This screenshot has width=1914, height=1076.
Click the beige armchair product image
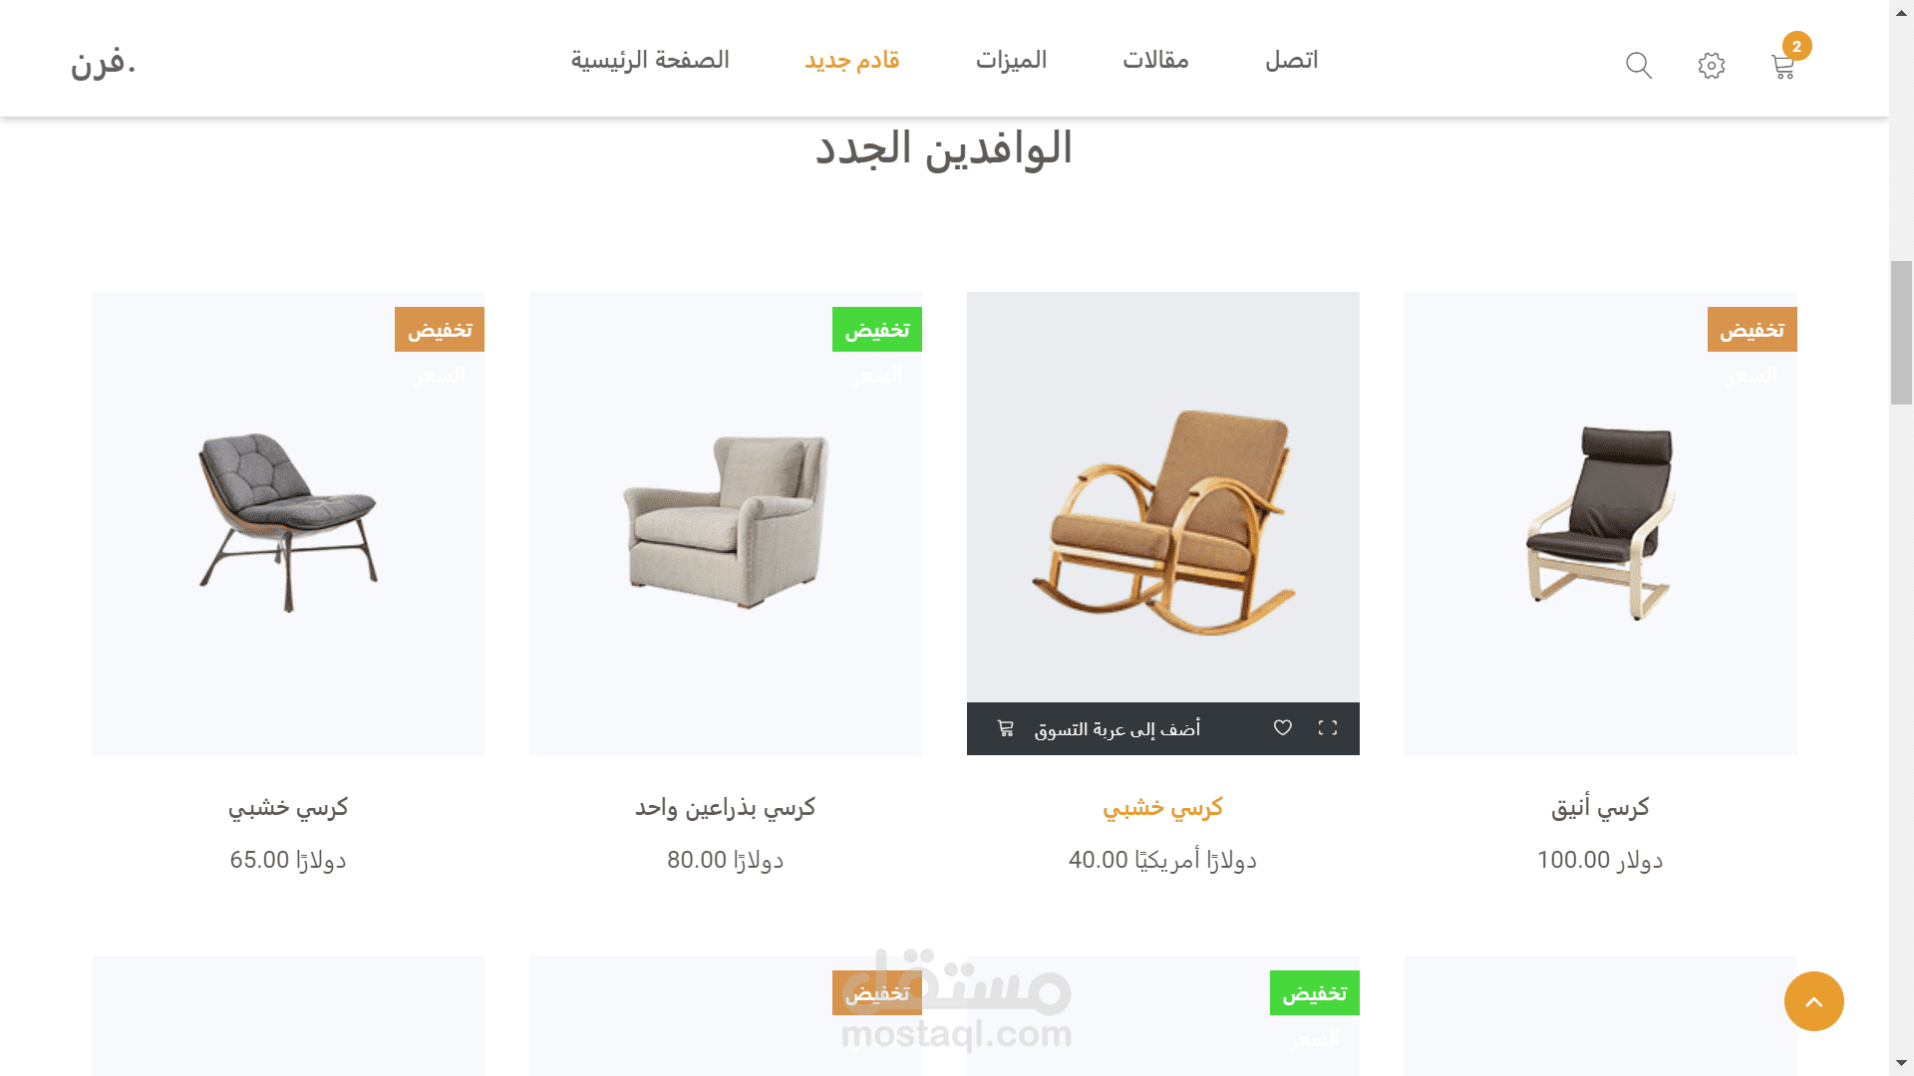[x=726, y=521]
